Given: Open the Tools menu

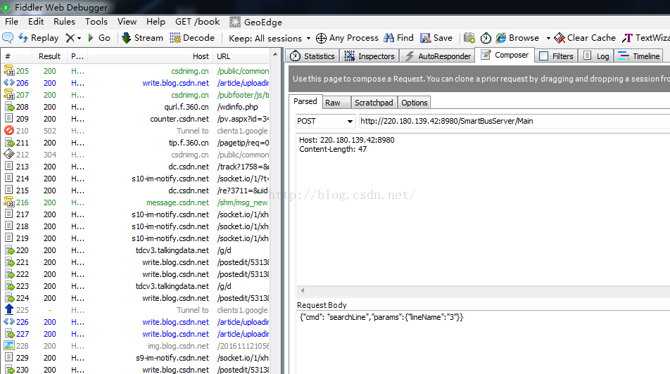Looking at the screenshot, I should pyautogui.click(x=96, y=22).
